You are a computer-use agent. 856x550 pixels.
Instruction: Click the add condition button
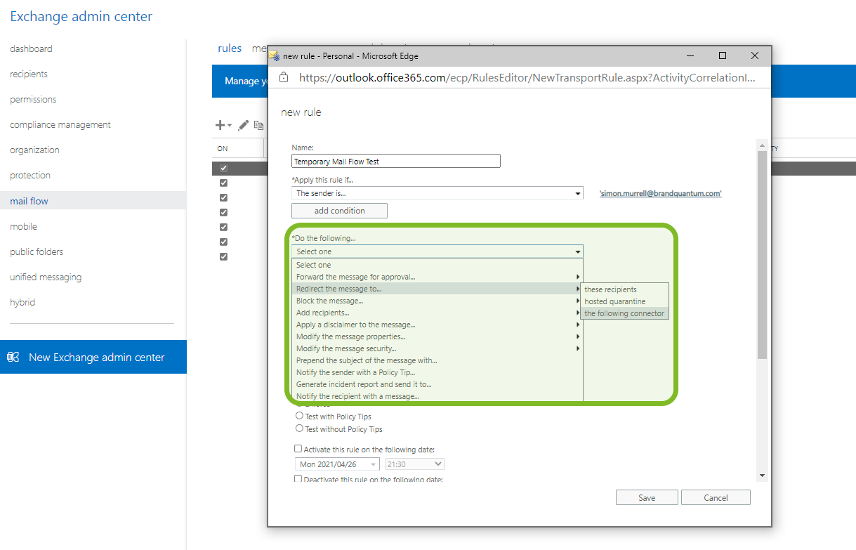pyautogui.click(x=339, y=211)
